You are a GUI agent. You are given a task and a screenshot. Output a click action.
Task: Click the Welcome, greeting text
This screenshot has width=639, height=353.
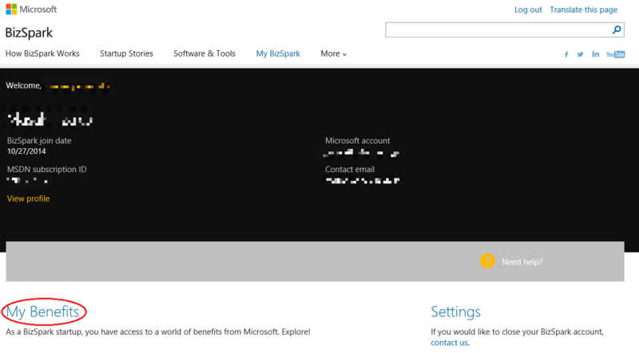[24, 86]
